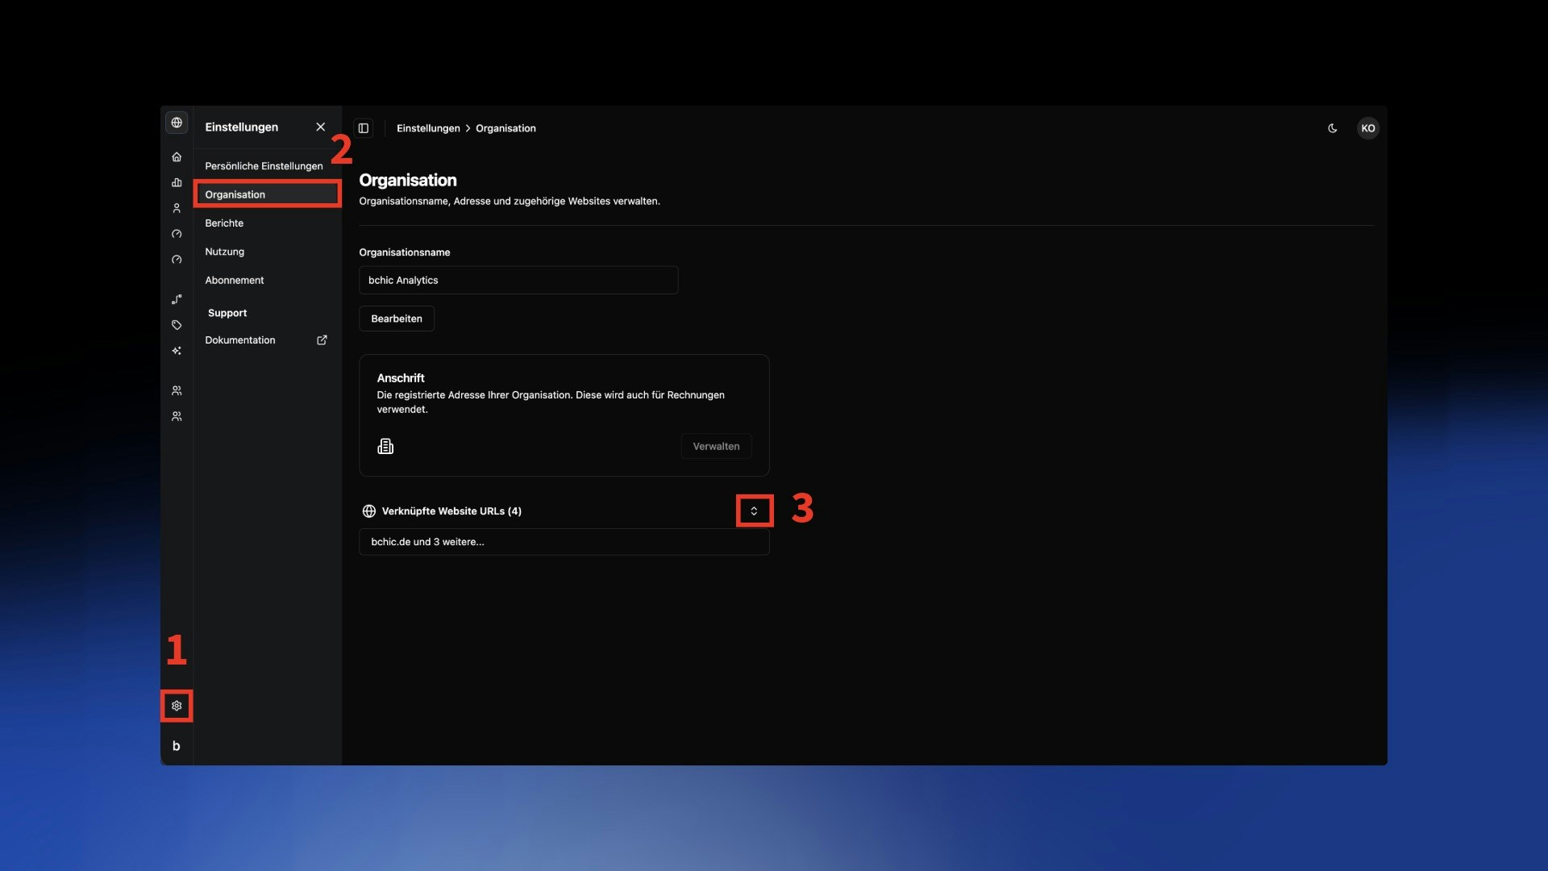Open the funnel steps icon in sidebar
The width and height of the screenshot is (1548, 871).
177,299
